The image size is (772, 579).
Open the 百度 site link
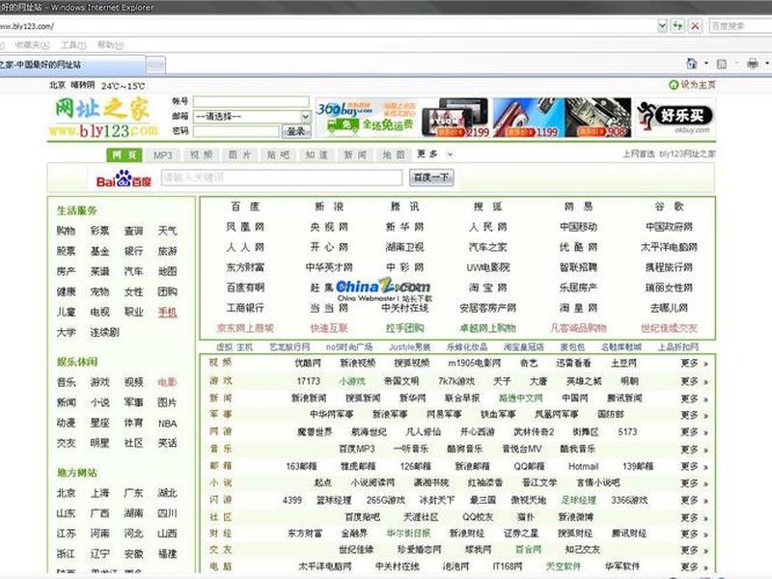(x=245, y=207)
